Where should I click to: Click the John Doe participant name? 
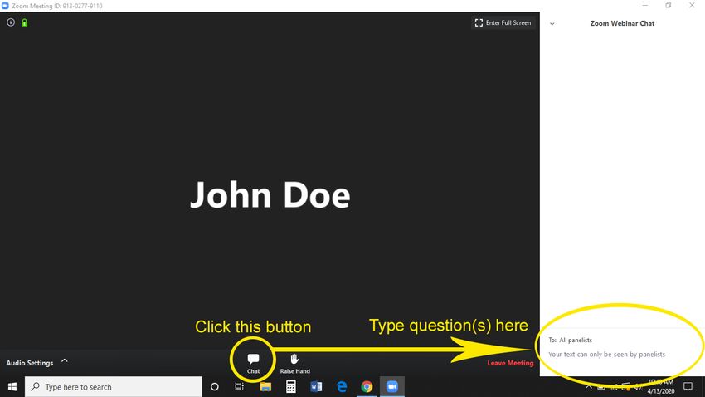coord(270,195)
